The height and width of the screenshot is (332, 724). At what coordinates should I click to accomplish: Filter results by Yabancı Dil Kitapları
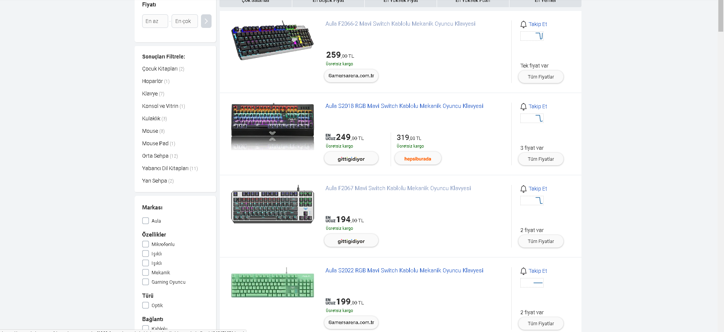[x=170, y=168]
